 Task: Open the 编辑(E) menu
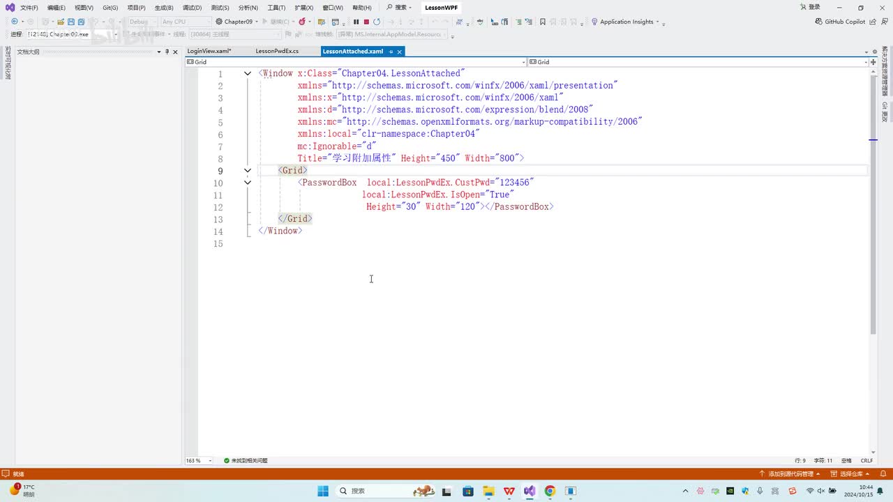pyautogui.click(x=57, y=8)
